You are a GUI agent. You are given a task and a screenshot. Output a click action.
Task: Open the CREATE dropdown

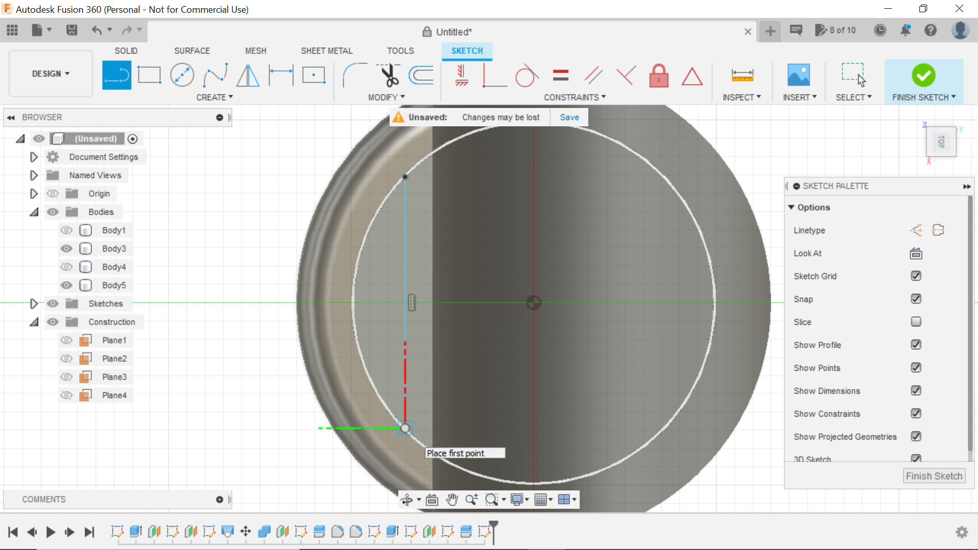pos(214,97)
